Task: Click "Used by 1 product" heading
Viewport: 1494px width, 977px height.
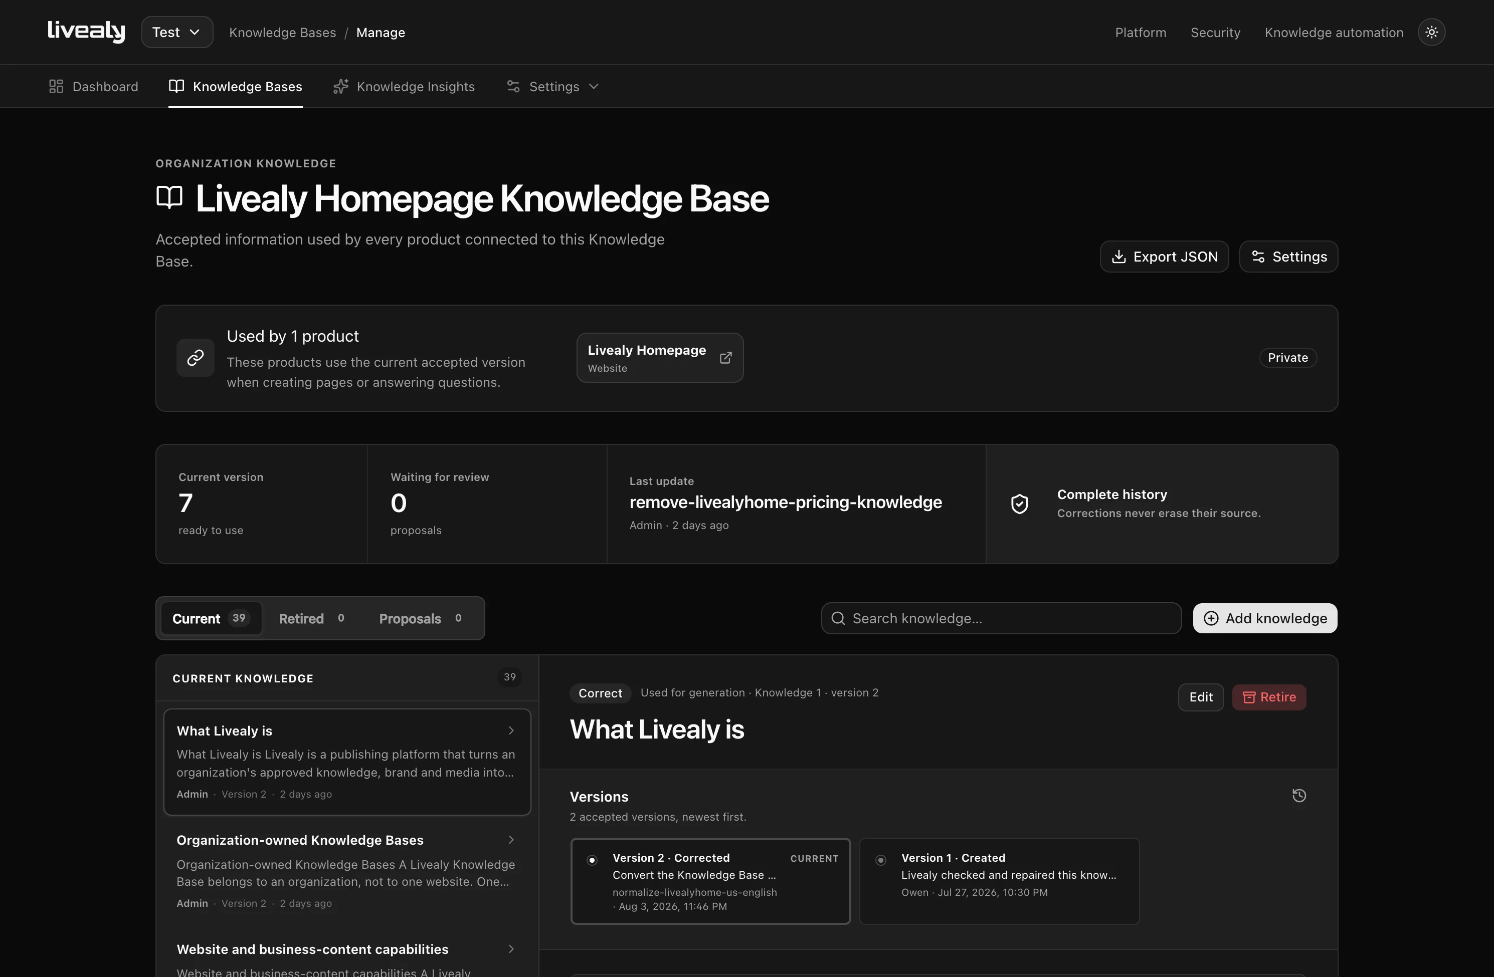Action: 292,336
